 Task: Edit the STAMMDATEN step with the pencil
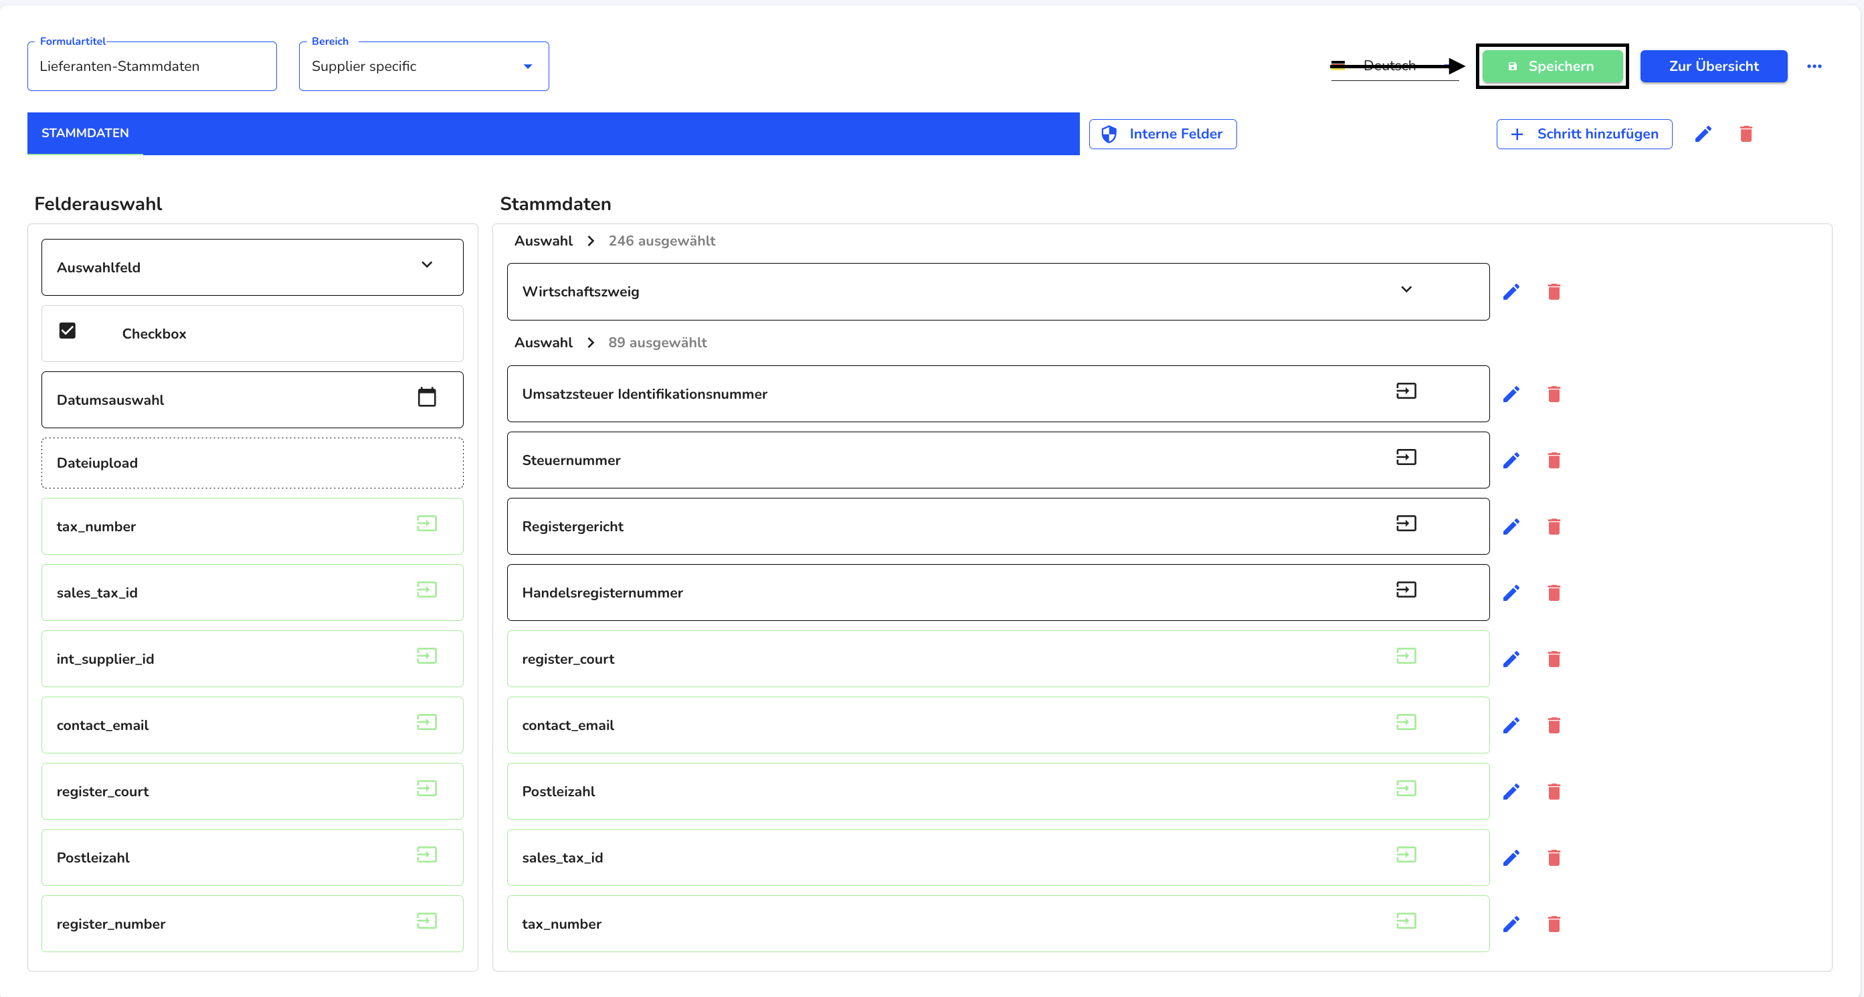pyautogui.click(x=1703, y=134)
